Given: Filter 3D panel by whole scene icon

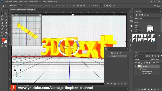Looking at the screenshot, I should (x=112, y=53).
